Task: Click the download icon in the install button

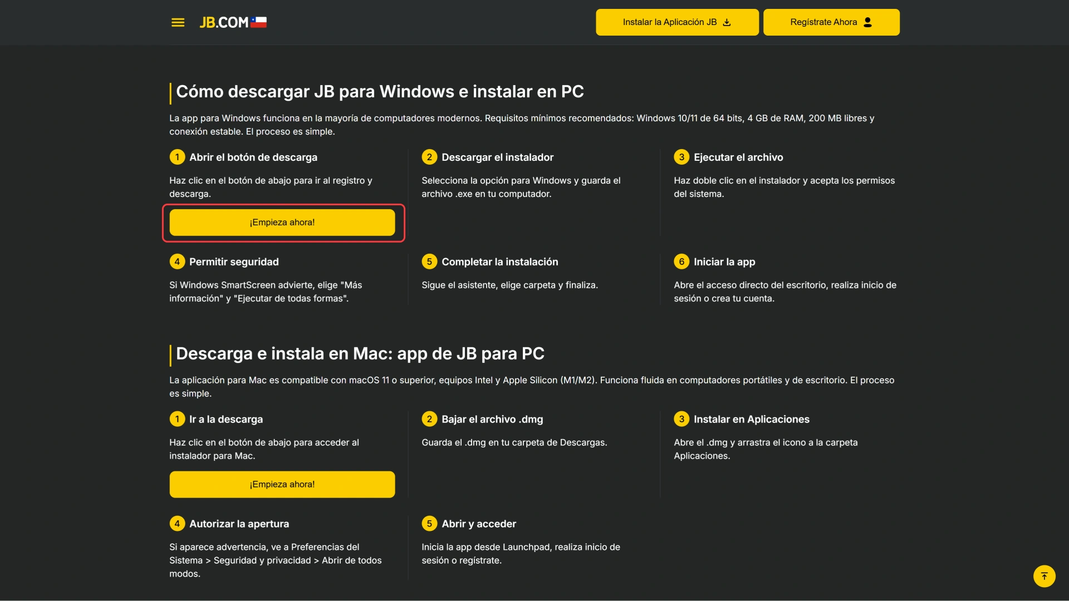Action: click(x=727, y=22)
